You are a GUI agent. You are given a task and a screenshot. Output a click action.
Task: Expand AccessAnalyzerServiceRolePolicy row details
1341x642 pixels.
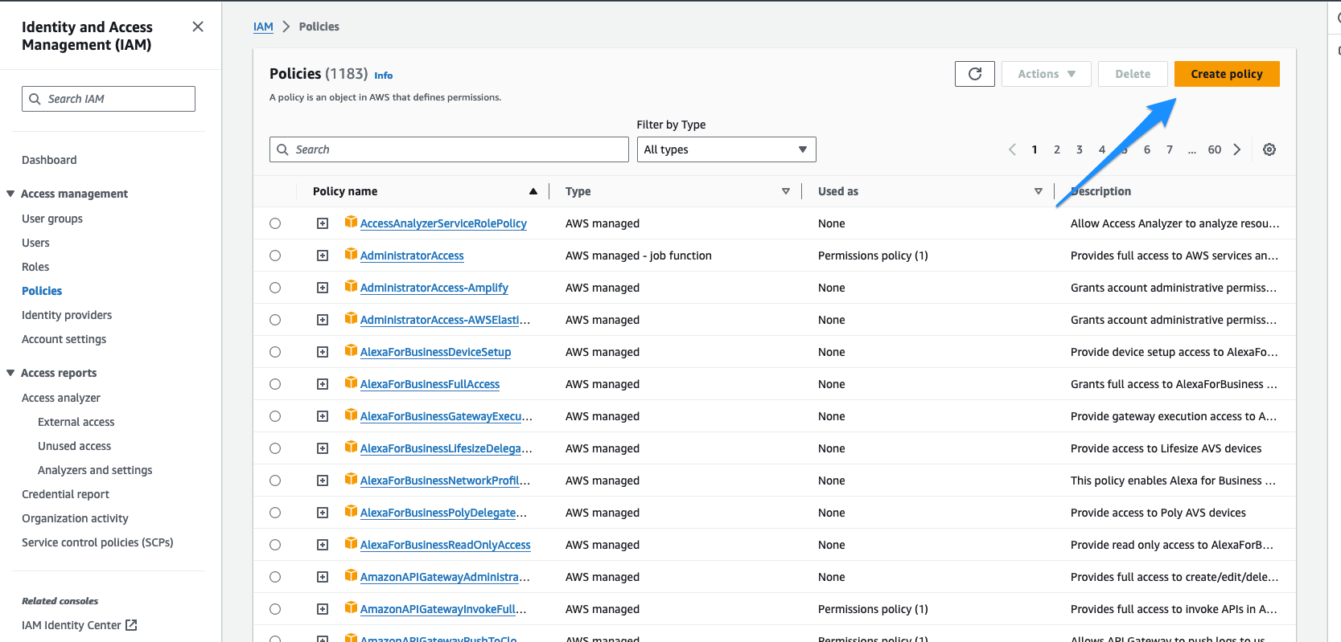click(323, 223)
